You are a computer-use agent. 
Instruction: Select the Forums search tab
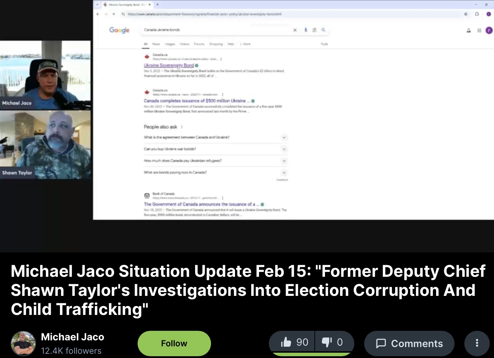(199, 44)
